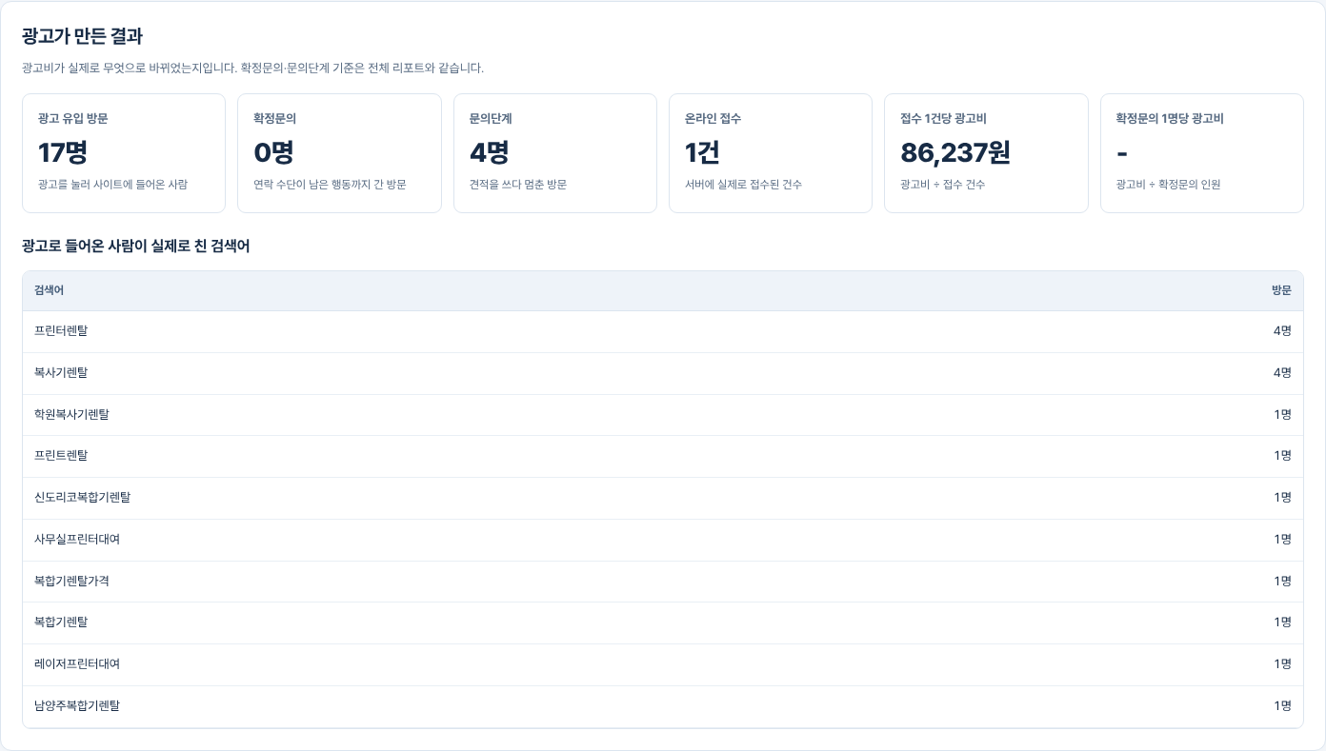This screenshot has height=751, width=1326.
Task: Select the search term "신도리코복합기렌탈"
Action: (82, 498)
